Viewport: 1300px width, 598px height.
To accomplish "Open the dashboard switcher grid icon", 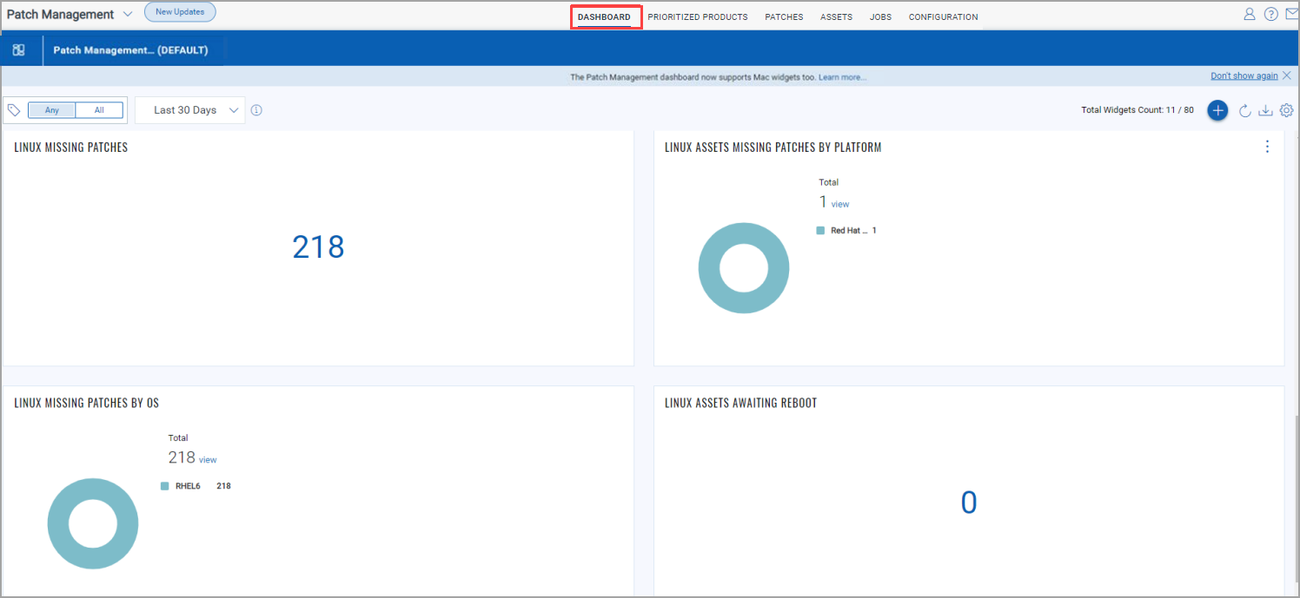I will 18,50.
